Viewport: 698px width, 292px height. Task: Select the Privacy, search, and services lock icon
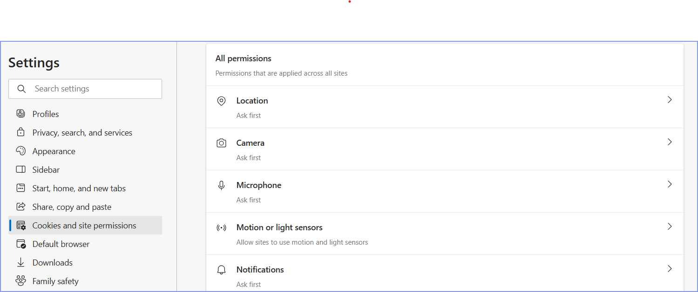pyautogui.click(x=20, y=132)
